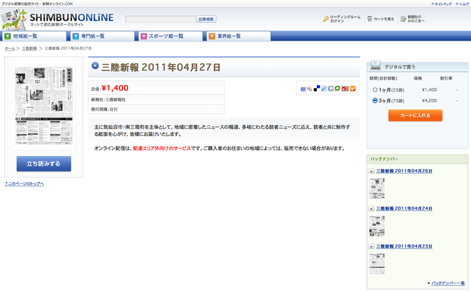
Task: Open the ヘルプ link
Action: pyautogui.click(x=464, y=4)
